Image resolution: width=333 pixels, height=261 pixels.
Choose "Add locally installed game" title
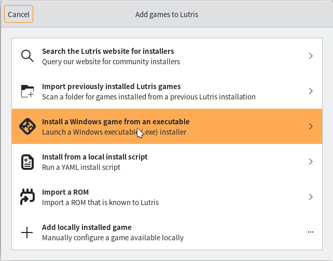click(87, 227)
